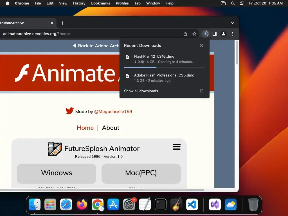Open the File menu

[38, 3]
